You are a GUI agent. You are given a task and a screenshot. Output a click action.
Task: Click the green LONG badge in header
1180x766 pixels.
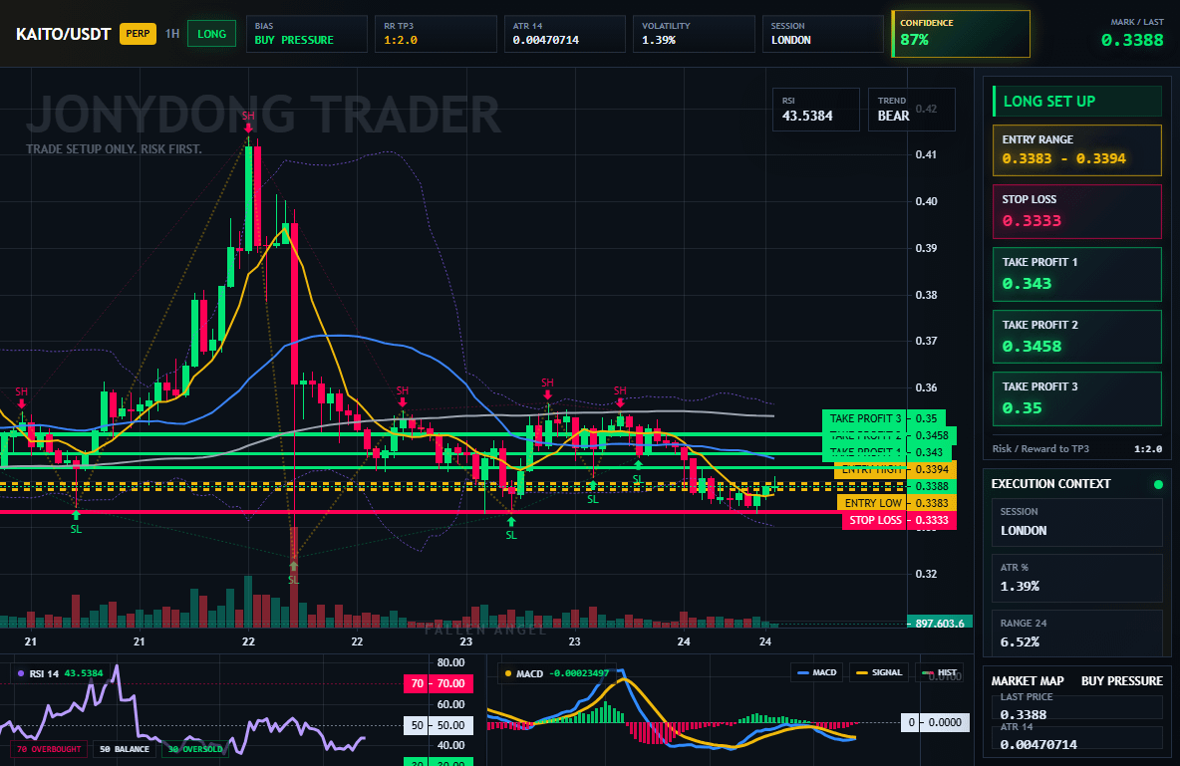(x=211, y=34)
